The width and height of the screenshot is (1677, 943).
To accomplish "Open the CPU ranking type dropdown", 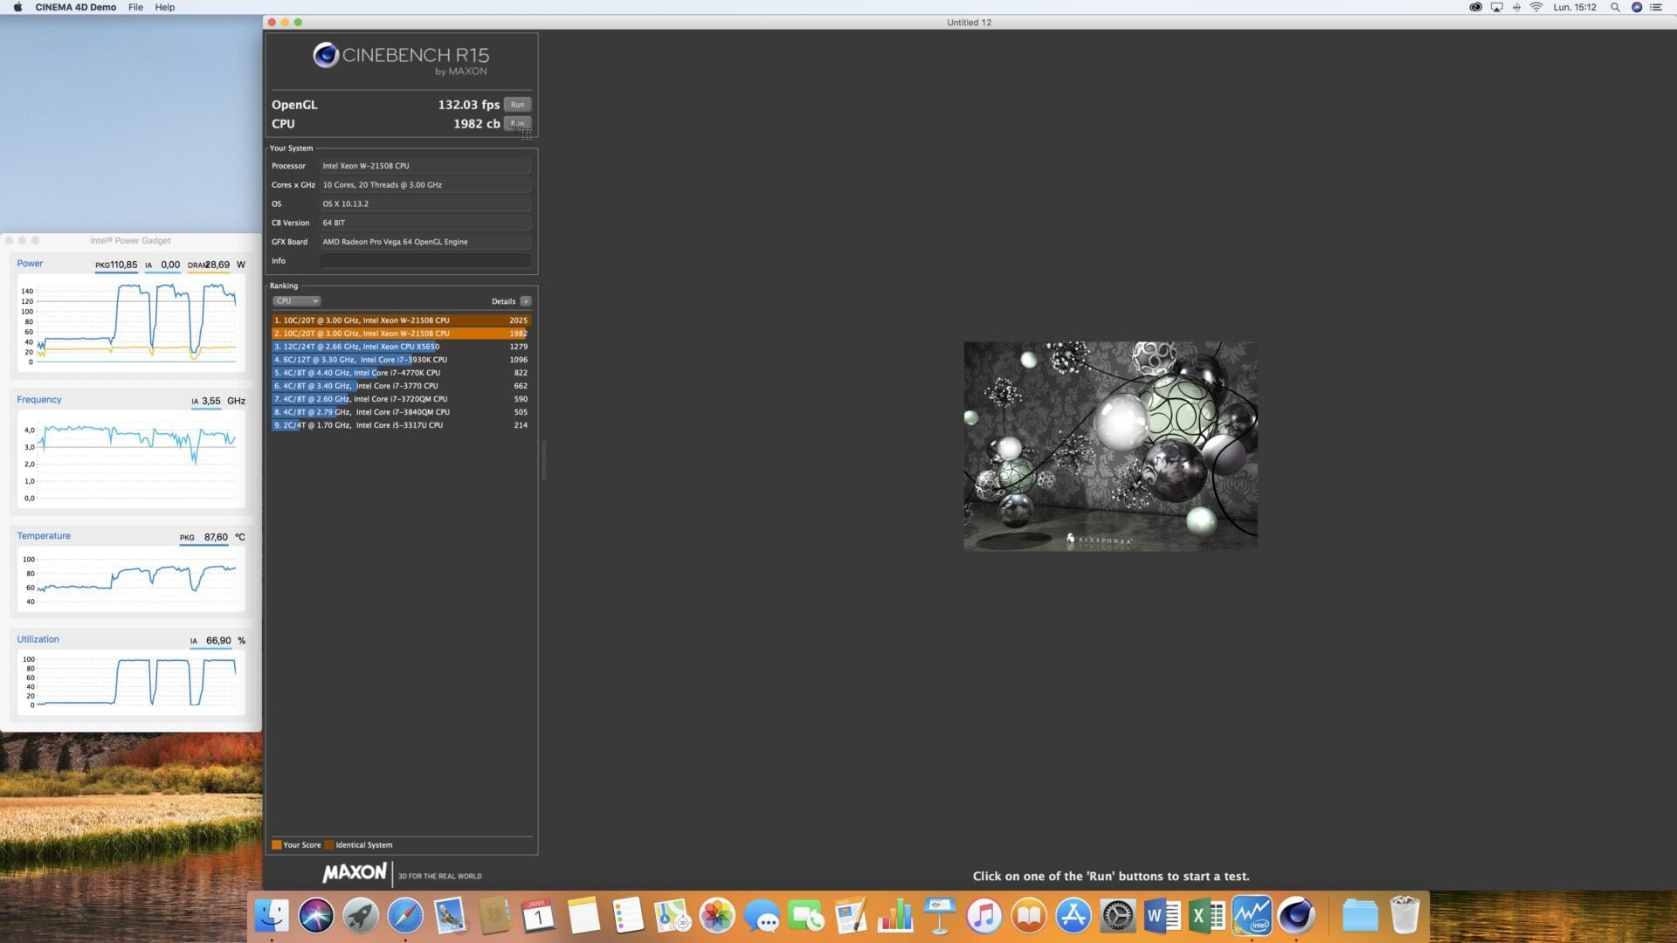I will click(296, 301).
